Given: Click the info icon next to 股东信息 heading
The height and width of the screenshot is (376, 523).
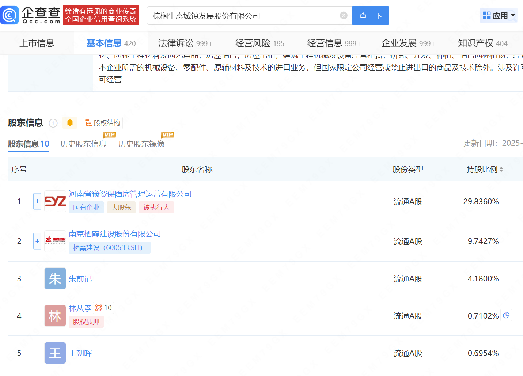Looking at the screenshot, I should [53, 123].
